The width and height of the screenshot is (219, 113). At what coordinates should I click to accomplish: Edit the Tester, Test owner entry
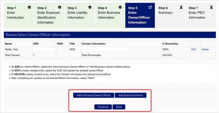pyautogui.click(x=194, y=49)
